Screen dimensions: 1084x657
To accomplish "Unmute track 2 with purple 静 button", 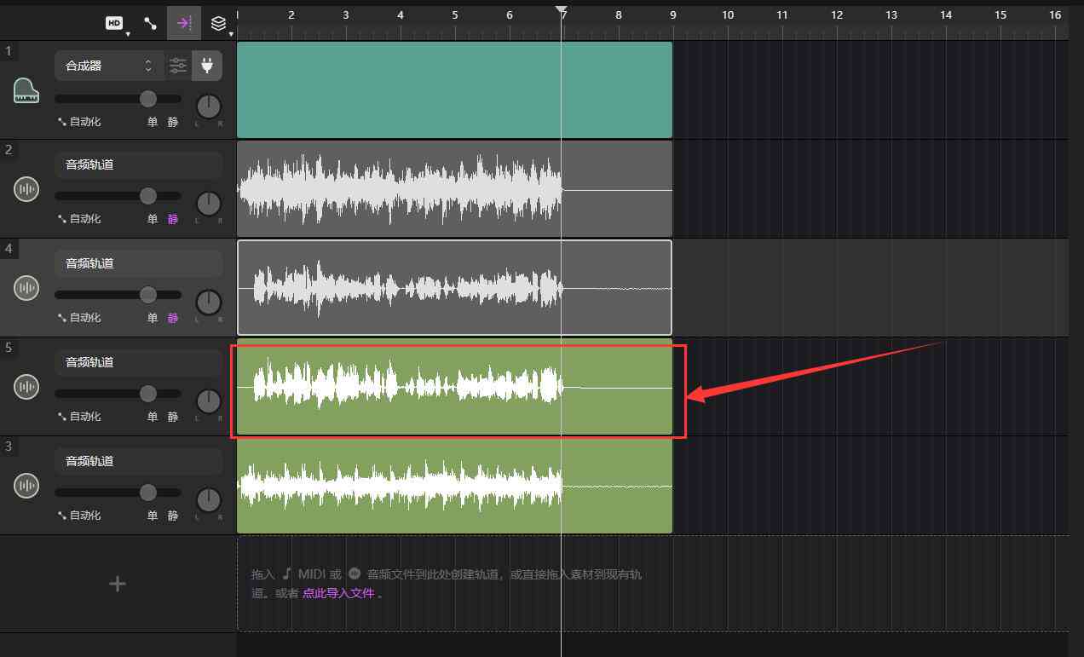I will (x=173, y=219).
